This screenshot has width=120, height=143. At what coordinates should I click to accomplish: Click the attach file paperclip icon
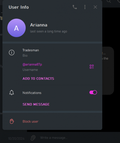click(x=33, y=138)
